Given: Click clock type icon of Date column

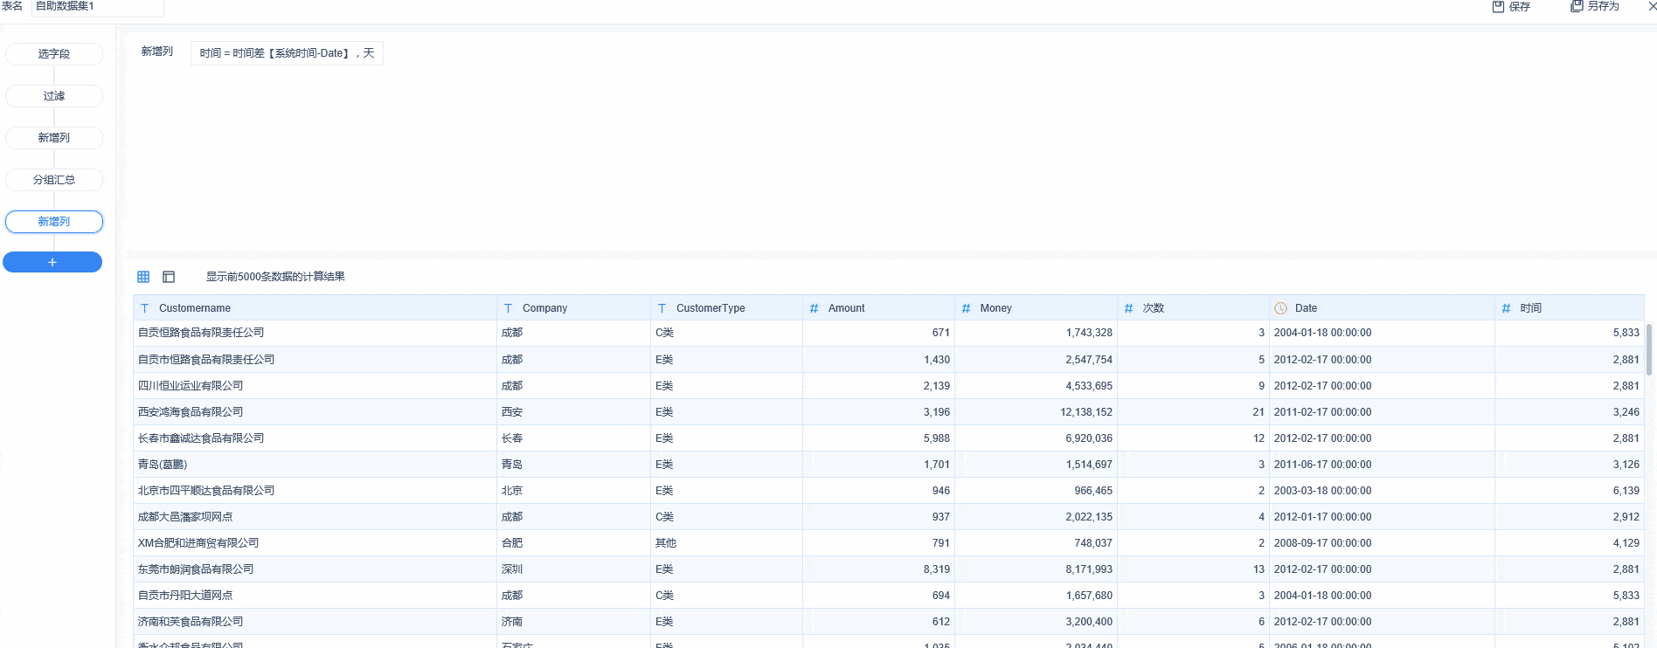Looking at the screenshot, I should pyautogui.click(x=1280, y=308).
